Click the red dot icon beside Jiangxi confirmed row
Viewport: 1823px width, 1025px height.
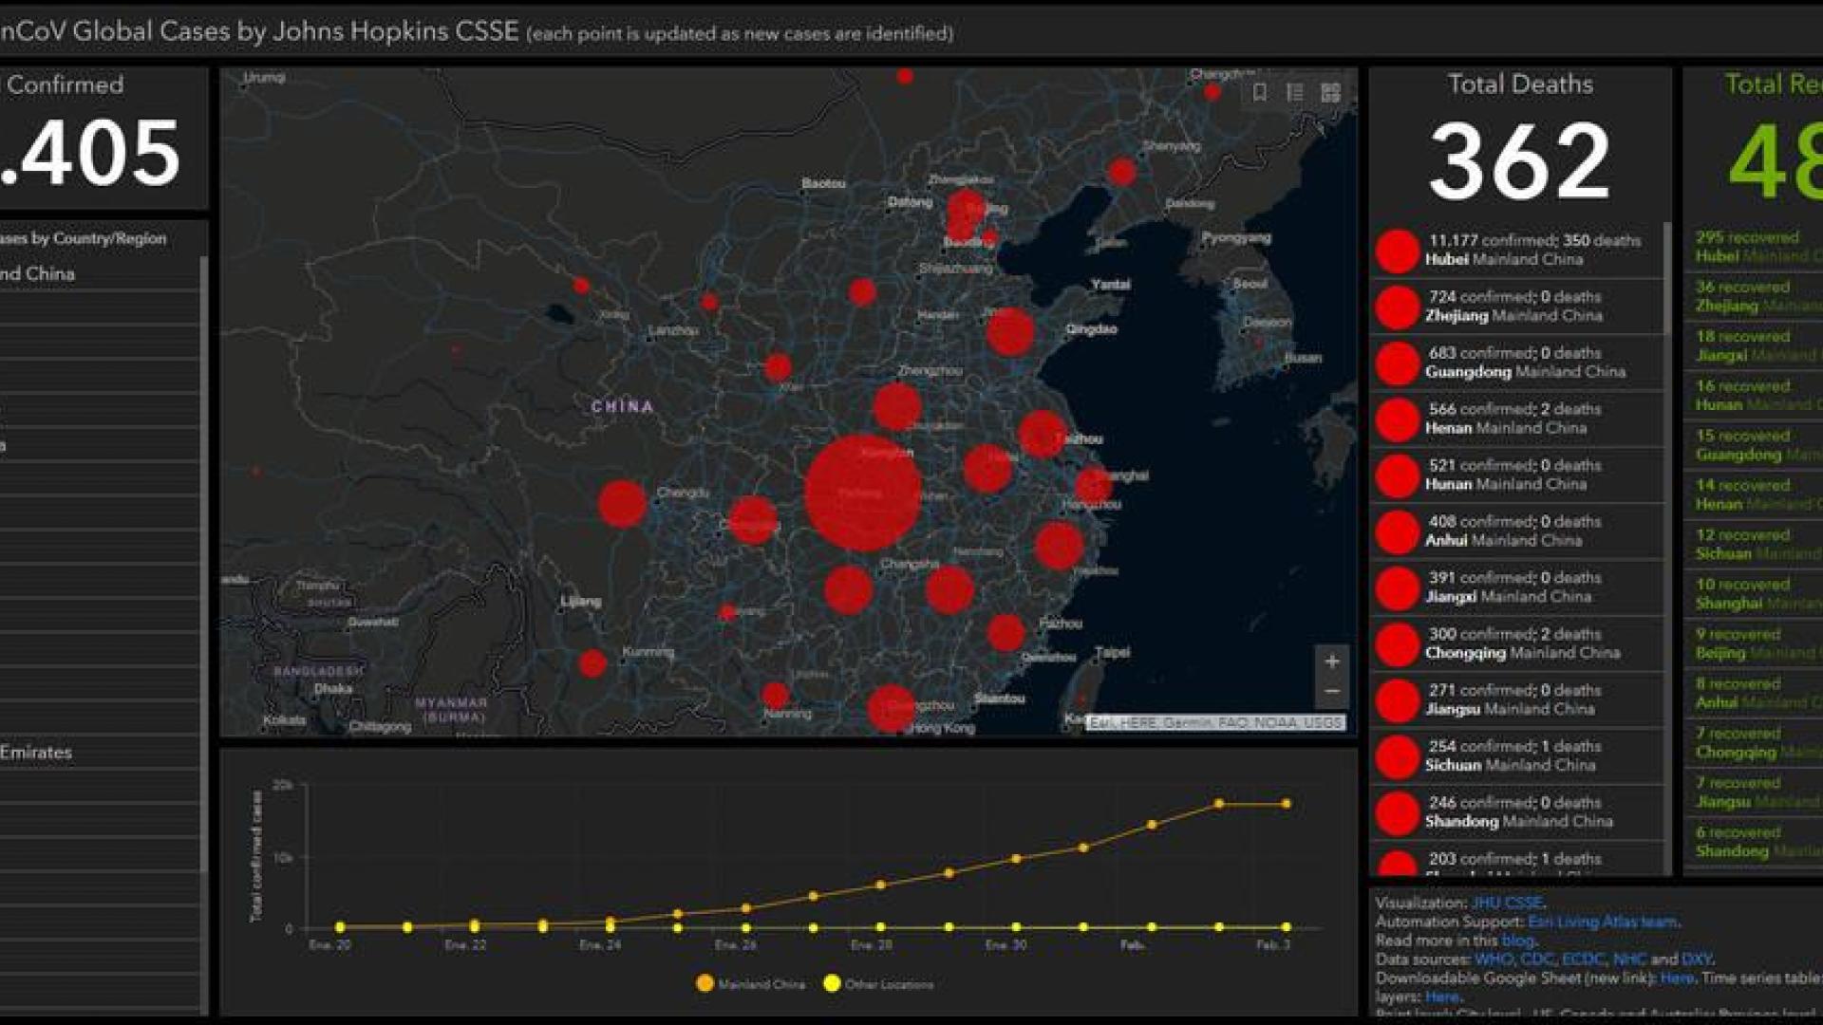tap(1398, 588)
